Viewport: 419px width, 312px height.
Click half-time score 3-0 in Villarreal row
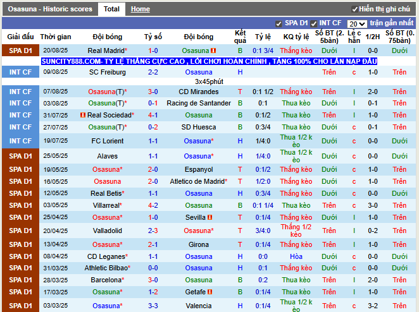coord(373,205)
